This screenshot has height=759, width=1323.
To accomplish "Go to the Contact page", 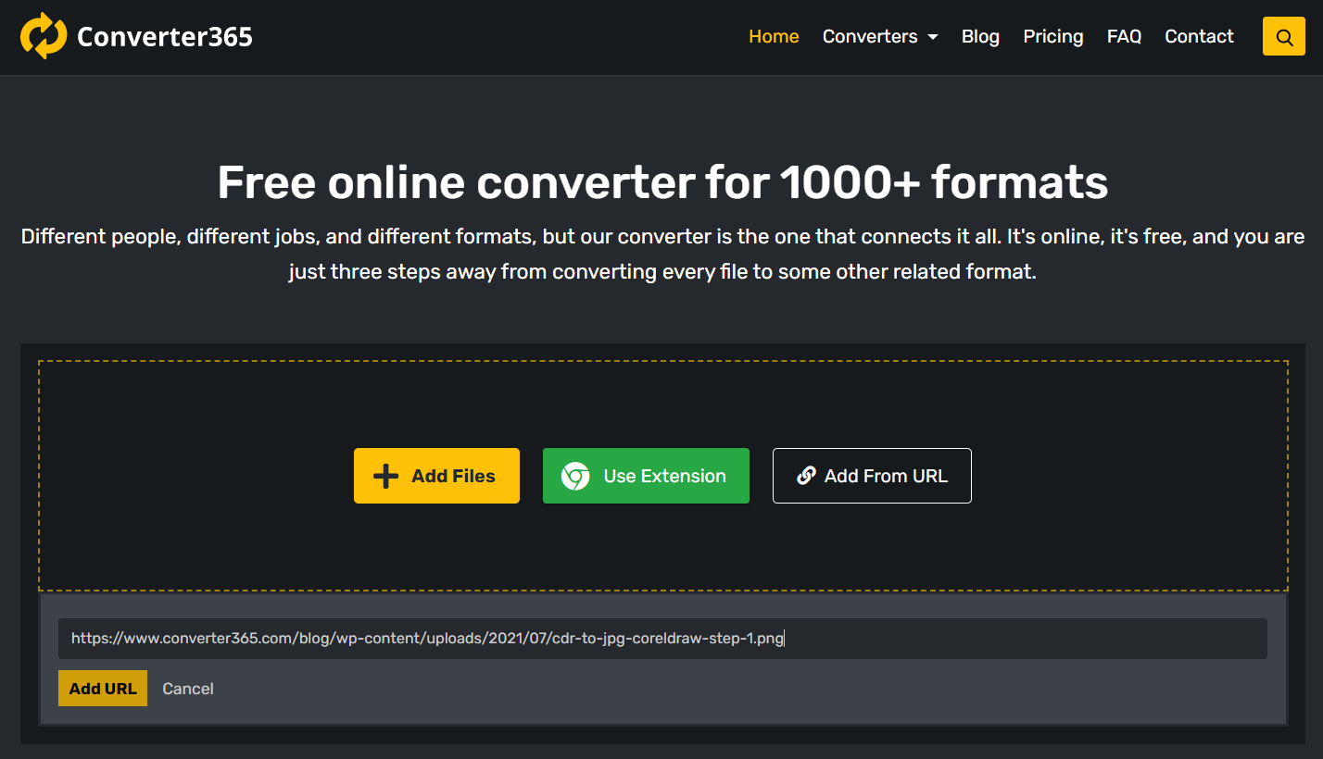I will pyautogui.click(x=1199, y=36).
